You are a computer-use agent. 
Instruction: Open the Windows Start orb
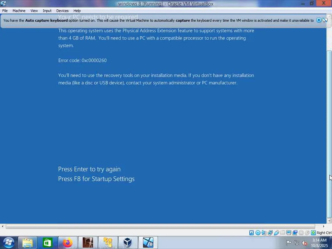tap(8, 243)
